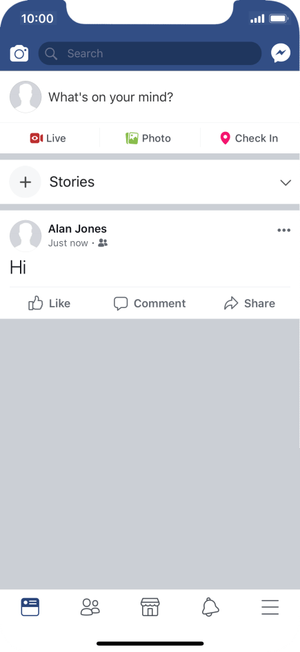This screenshot has width=300, height=652.
Task: Share Alan Jones' post
Action: [250, 303]
